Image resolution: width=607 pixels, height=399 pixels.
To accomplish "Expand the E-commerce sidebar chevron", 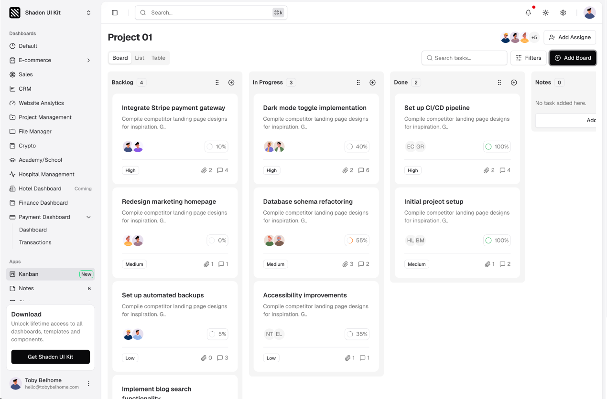I will tap(88, 60).
